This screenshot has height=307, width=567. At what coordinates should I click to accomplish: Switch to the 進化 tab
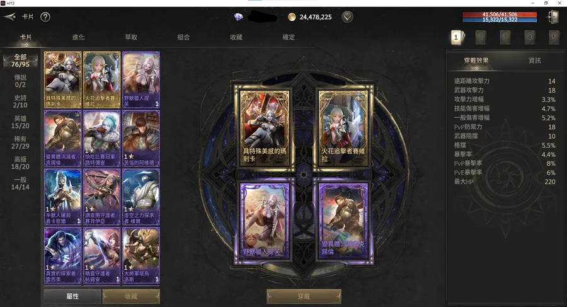(79, 37)
